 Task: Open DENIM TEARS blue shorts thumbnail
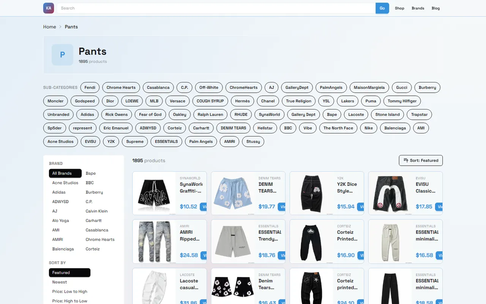(x=233, y=193)
